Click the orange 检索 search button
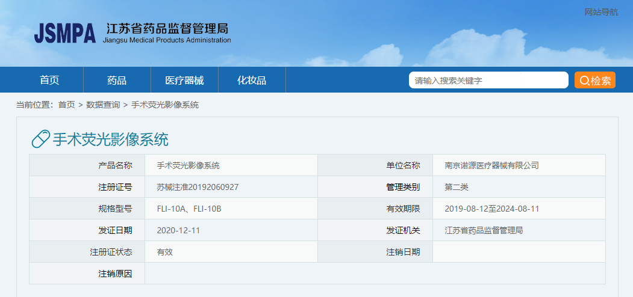Screen dimensions: 633x297 [595, 80]
